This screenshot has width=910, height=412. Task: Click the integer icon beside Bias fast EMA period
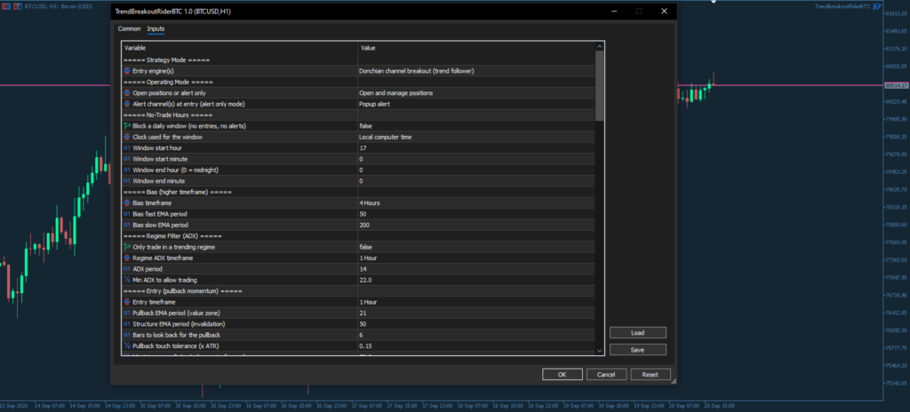pyautogui.click(x=127, y=214)
